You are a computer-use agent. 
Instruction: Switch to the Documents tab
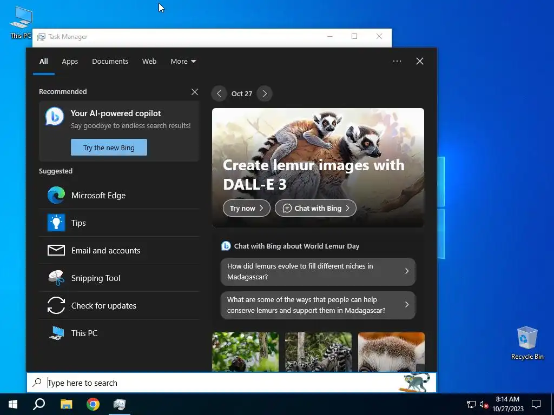coord(110,61)
